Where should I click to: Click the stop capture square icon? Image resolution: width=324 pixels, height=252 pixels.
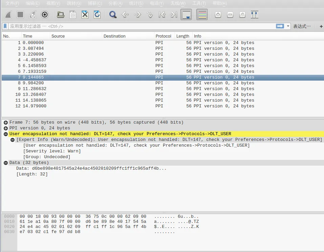pos(20,15)
